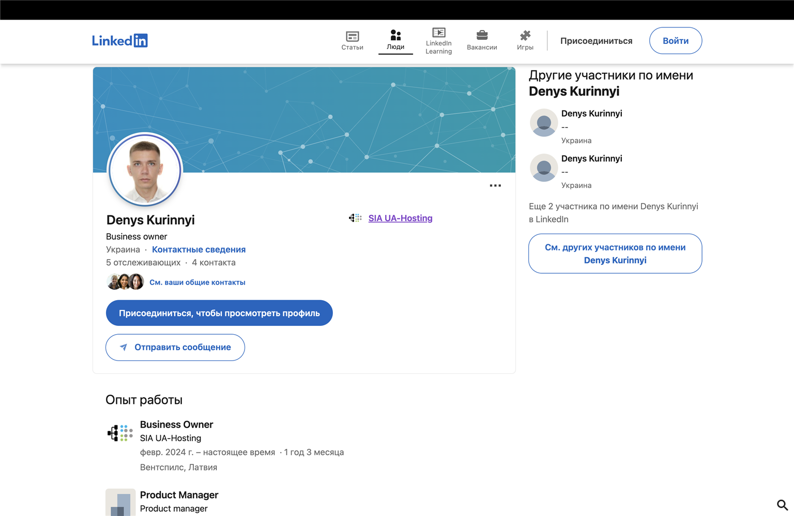Image resolution: width=794 pixels, height=516 pixels.
Task: Click Еще 2 участника по имени text
Action: pos(614,213)
